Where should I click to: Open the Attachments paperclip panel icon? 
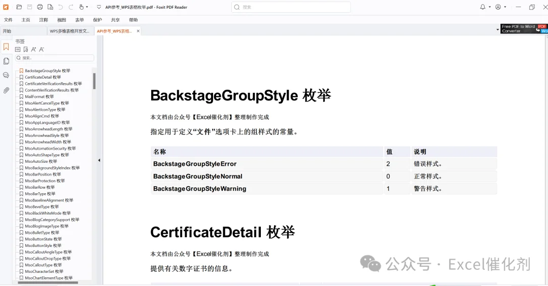6,90
